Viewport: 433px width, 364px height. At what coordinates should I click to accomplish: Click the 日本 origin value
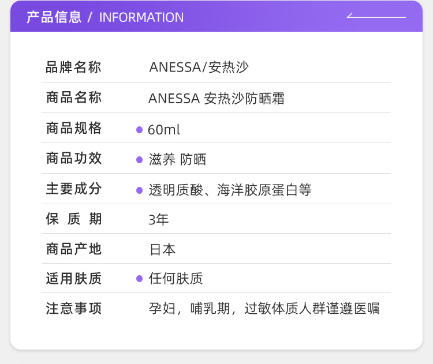[x=162, y=250]
